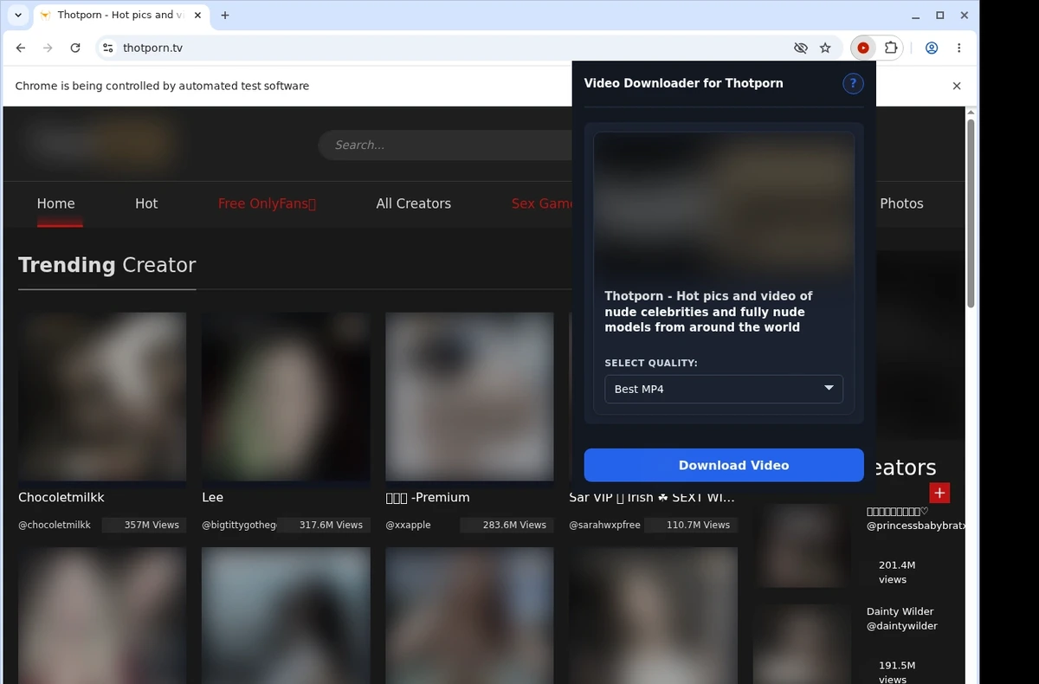Click the Dainty Wilder sidebar name
Viewport: 1039px width, 684px height.
click(x=900, y=611)
